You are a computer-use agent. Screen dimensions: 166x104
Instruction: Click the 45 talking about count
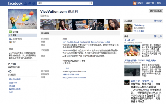pyautogui.click(x=10, y=71)
